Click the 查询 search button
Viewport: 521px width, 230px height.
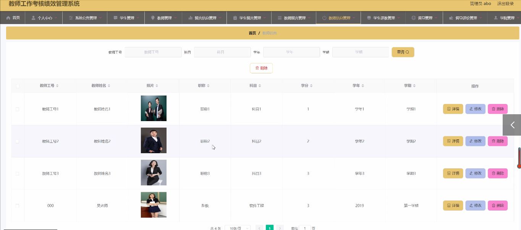click(403, 52)
